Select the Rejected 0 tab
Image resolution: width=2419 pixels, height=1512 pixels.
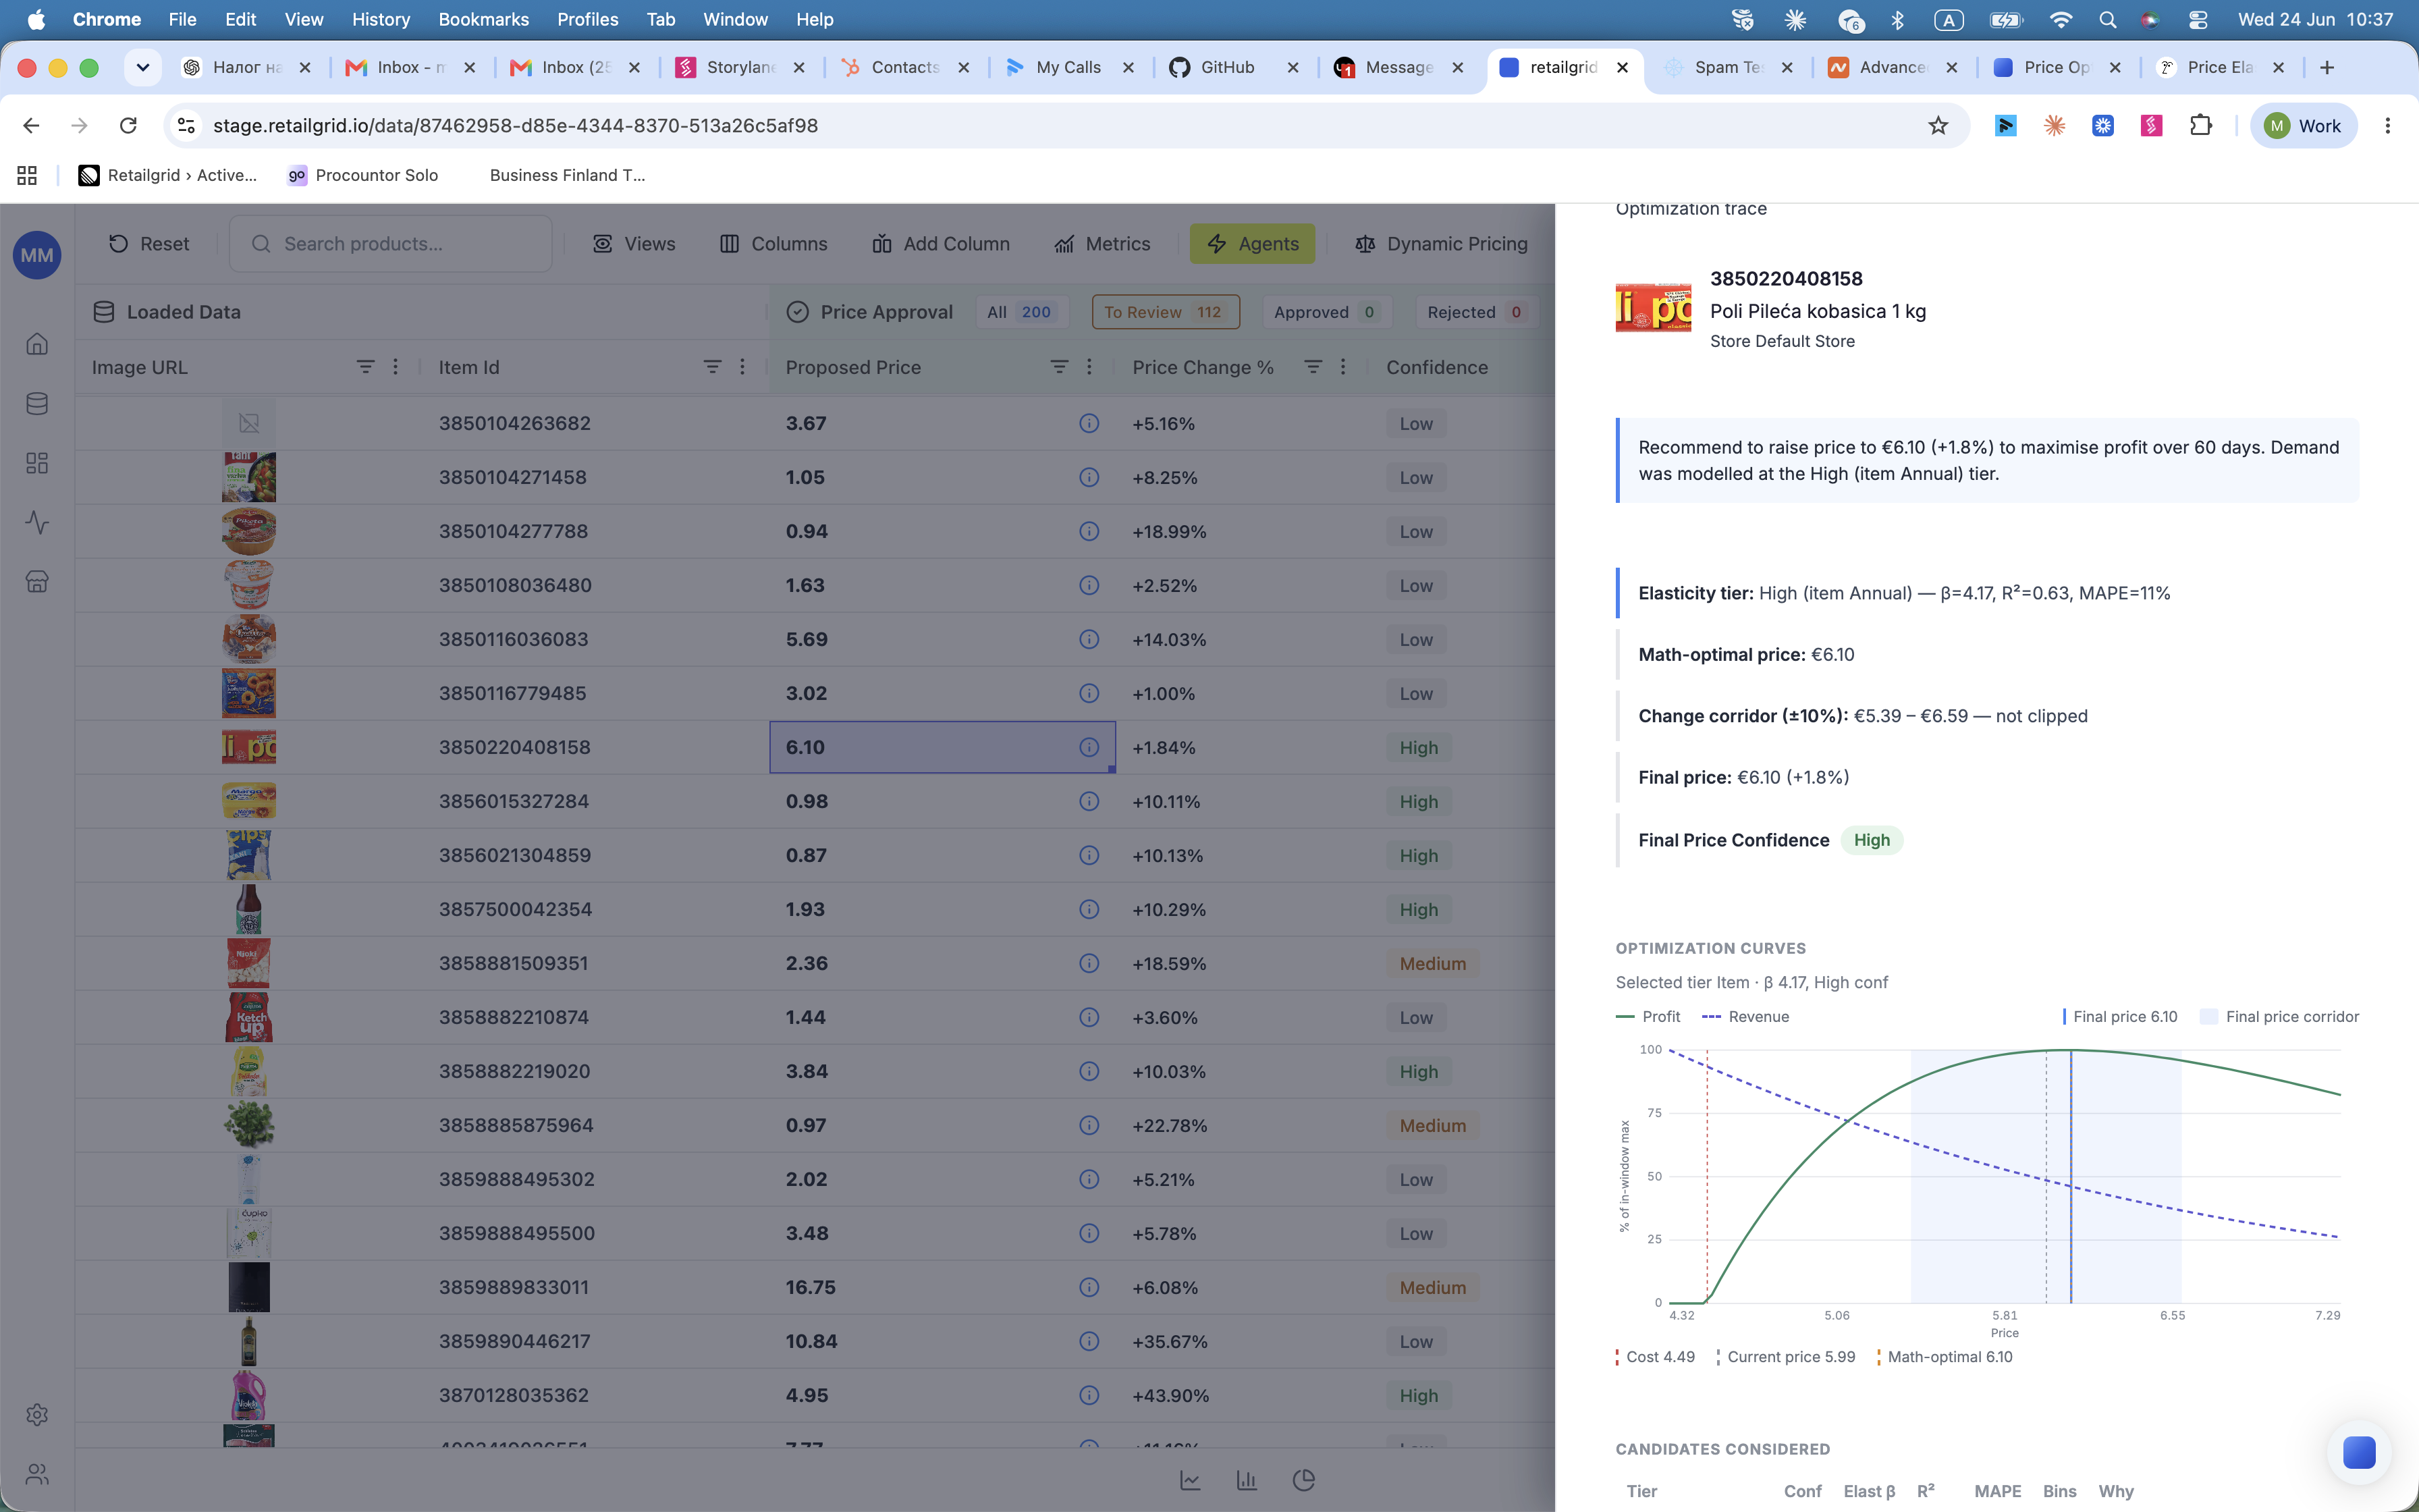click(1476, 312)
